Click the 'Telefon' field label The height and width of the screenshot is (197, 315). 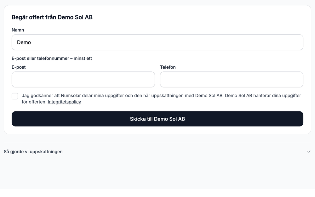(168, 67)
